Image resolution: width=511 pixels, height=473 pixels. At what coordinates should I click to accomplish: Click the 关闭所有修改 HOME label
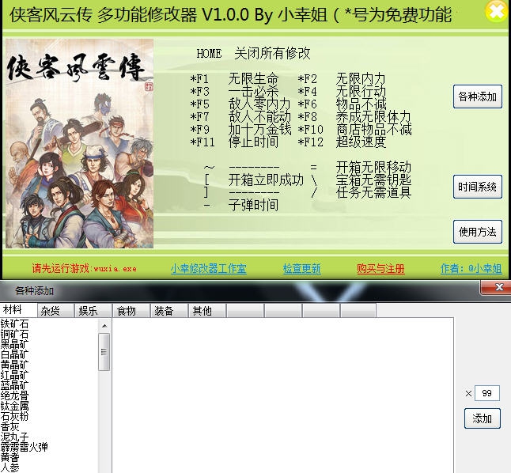[x=272, y=54]
